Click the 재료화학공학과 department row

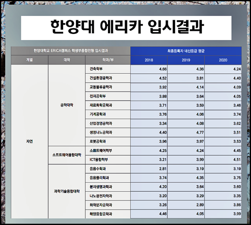point(108,105)
